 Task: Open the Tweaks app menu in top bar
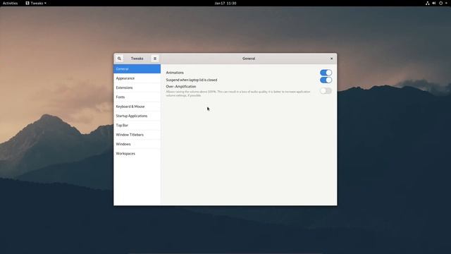click(x=36, y=3)
